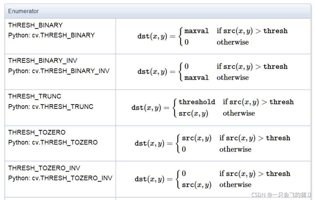The height and width of the screenshot is (200, 315).
Task: Click the THRESH_BINARY_INV enumerator name
Action: click(43, 61)
